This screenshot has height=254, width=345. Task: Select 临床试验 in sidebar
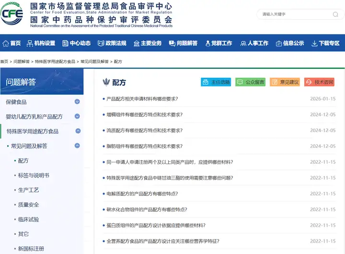tap(28, 219)
